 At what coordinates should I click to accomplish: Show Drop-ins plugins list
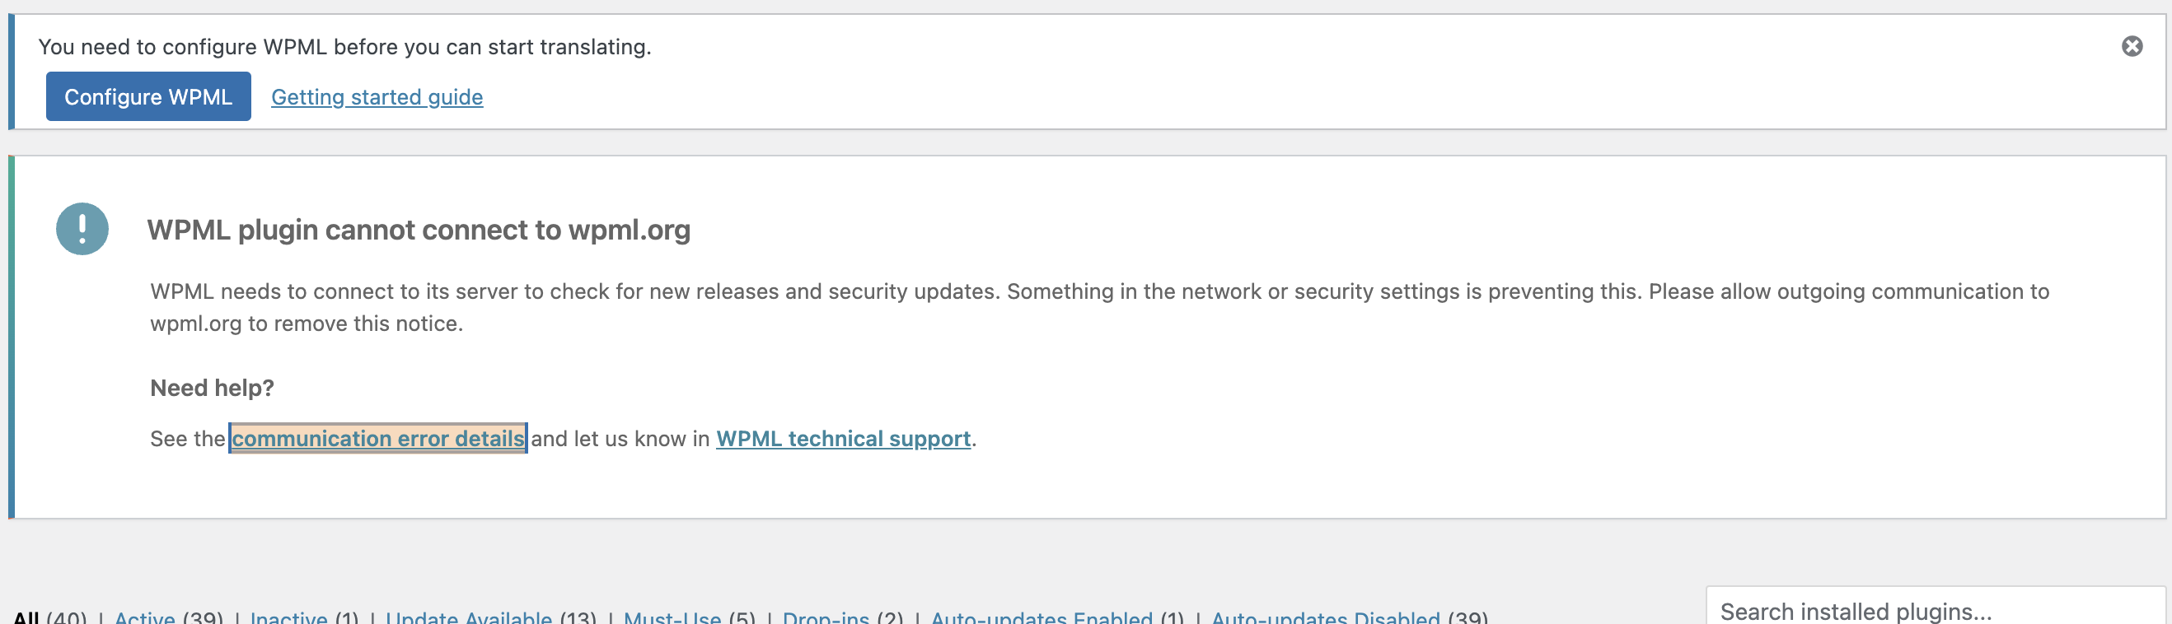click(826, 617)
